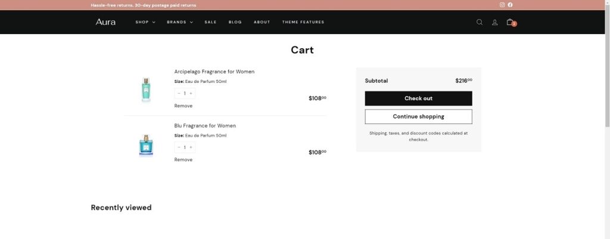
Task: Open Theme Features in navigation
Action: 303,22
